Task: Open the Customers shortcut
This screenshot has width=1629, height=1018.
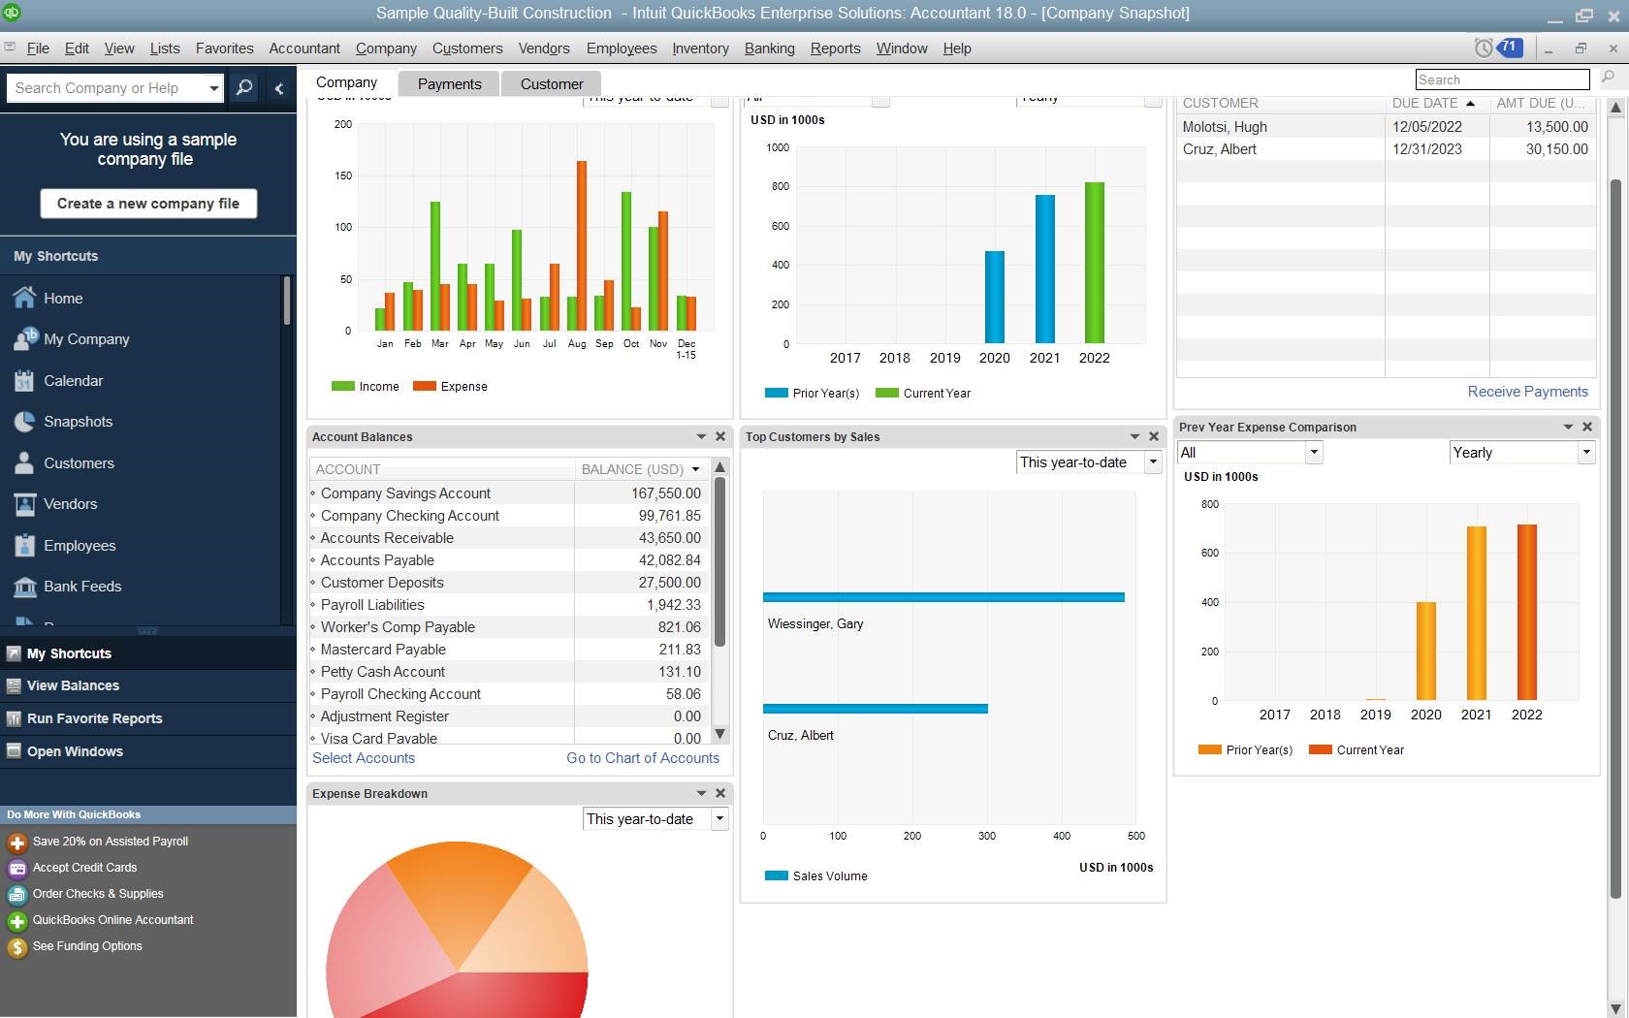Action: tap(78, 462)
